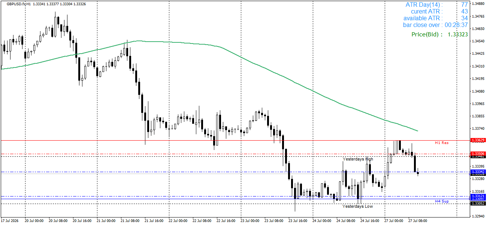Click the 'bar close over' countdown text
The height and width of the screenshot is (225, 487).
click(435, 25)
